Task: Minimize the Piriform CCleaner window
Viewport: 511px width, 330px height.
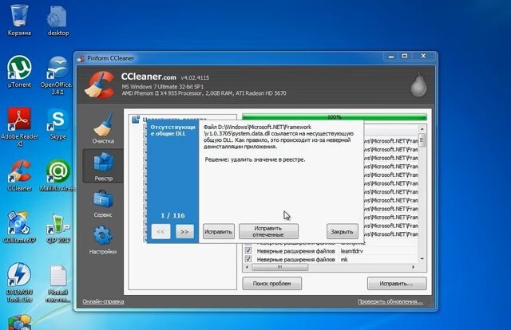Action: click(x=391, y=57)
